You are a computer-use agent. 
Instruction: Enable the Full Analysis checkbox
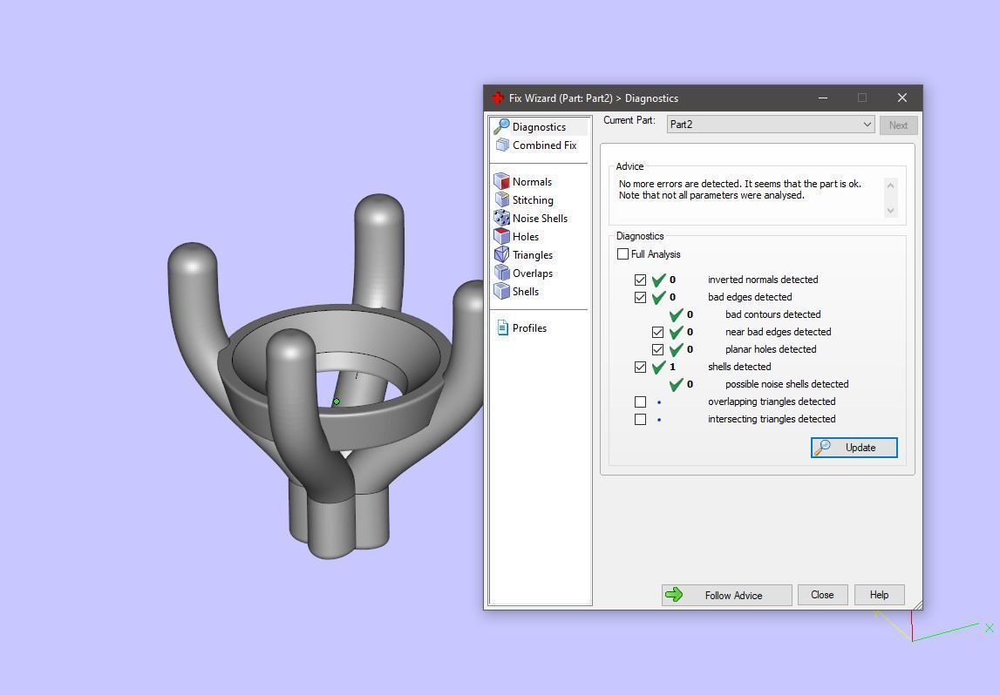click(623, 253)
